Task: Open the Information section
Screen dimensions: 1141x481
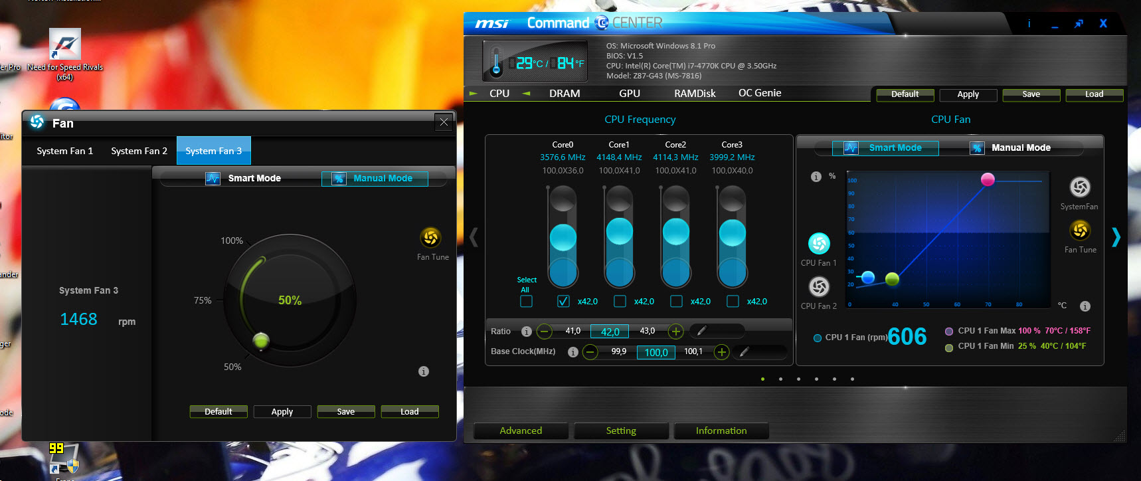Action: (721, 431)
